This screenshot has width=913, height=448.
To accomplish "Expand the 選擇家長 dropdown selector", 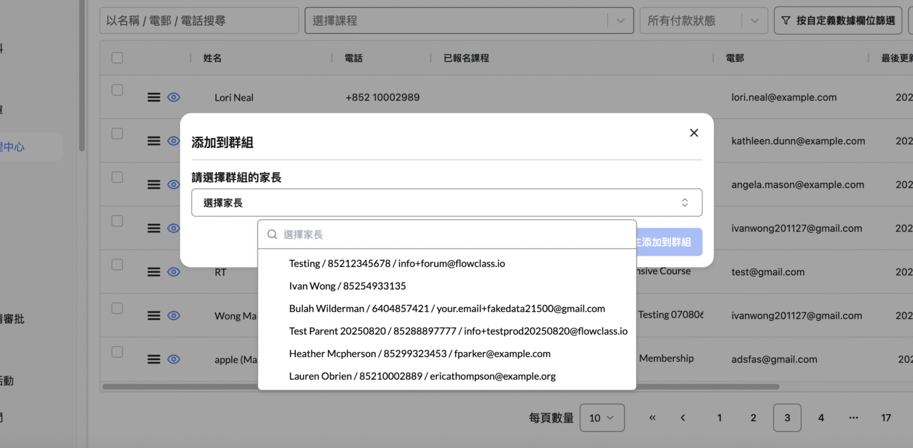I will point(446,203).
